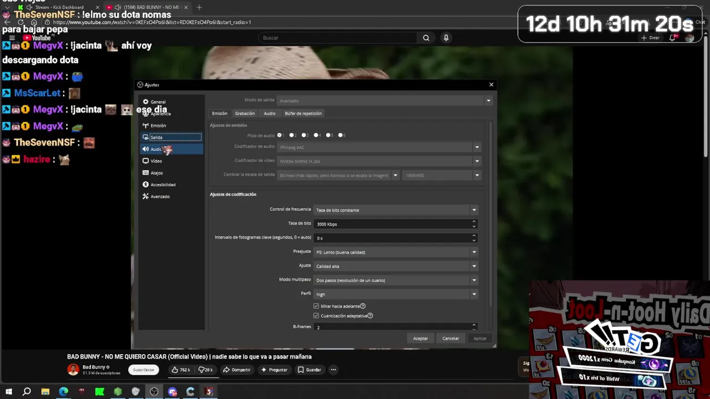Open Codificador de audio dropdown
The height and width of the screenshot is (399, 710).
pyautogui.click(x=378, y=147)
